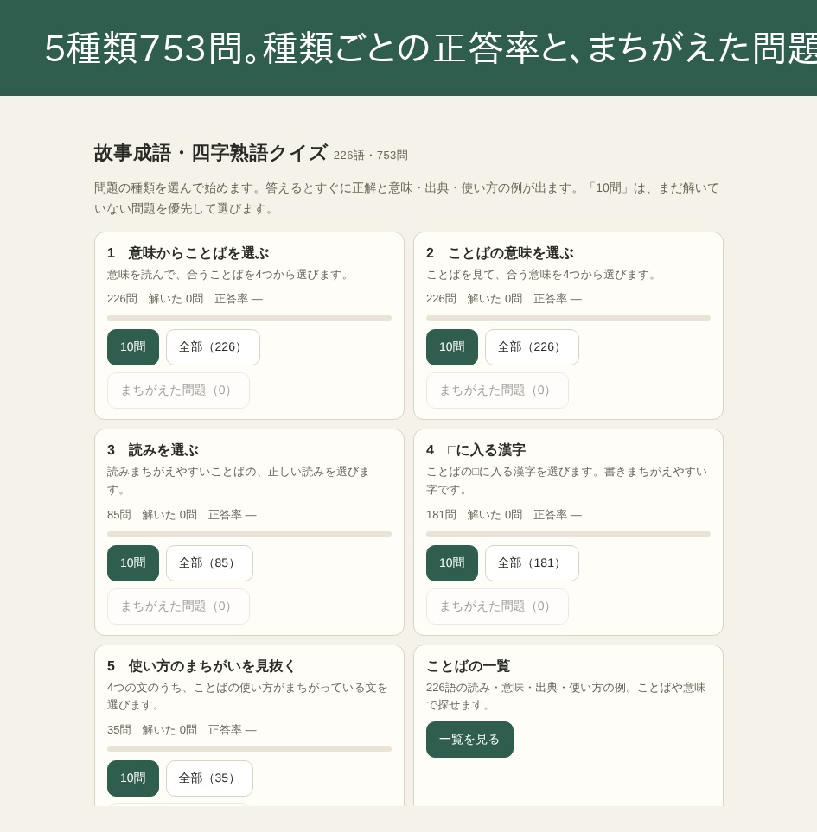Click description 226語の読み・意味・出典・使い方の例
Image resolution: width=817 pixels, height=832 pixels.
click(566, 696)
